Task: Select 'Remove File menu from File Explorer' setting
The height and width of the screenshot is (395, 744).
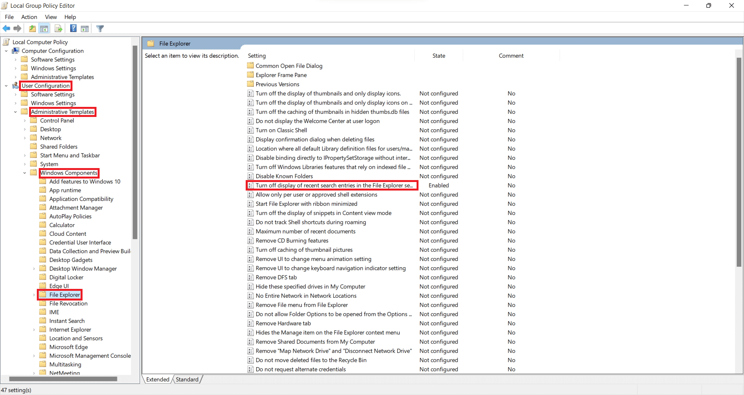Action: click(x=302, y=305)
